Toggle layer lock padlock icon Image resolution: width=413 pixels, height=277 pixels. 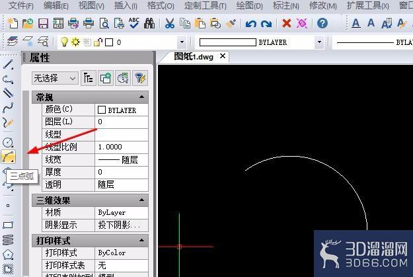pyautogui.click(x=98, y=42)
